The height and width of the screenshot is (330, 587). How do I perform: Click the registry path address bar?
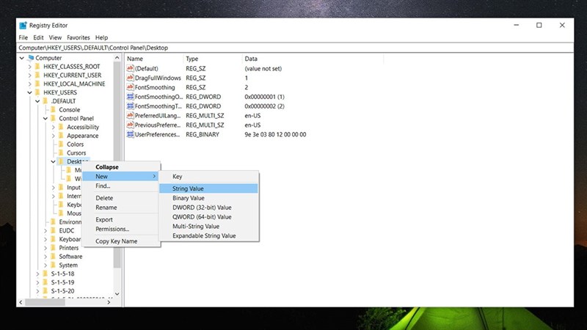(x=295, y=48)
